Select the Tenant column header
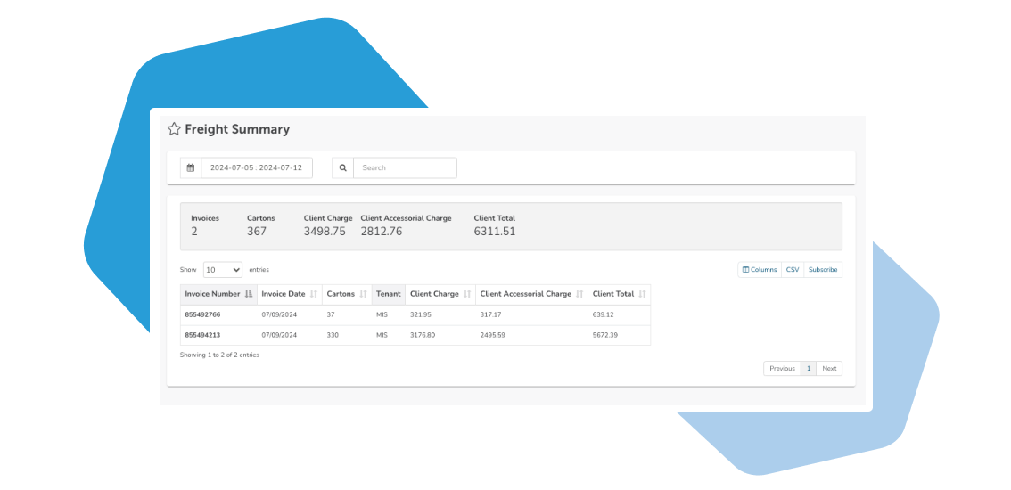Viewport: 1011px width, 490px height. (x=388, y=294)
